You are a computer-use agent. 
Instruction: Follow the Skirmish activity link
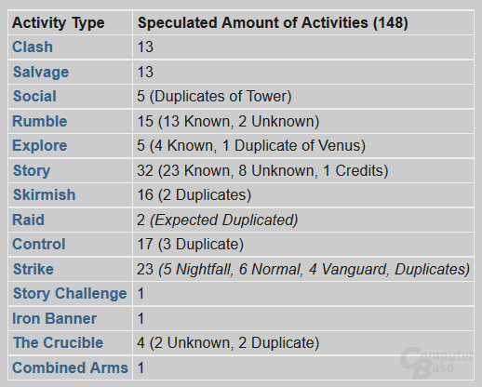coord(45,194)
